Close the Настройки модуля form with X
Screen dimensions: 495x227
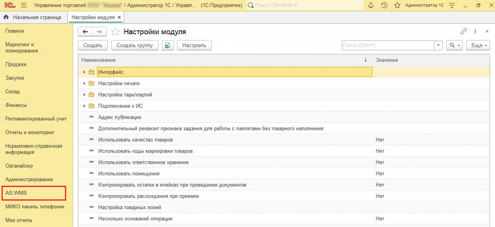point(487,31)
